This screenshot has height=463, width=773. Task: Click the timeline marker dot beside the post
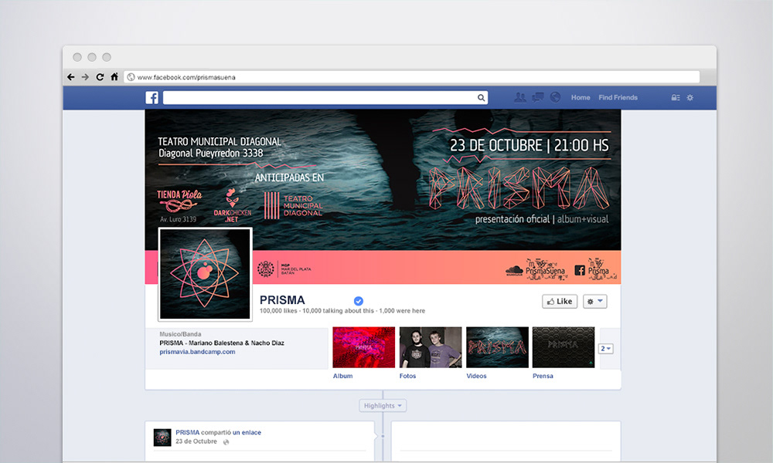click(383, 436)
